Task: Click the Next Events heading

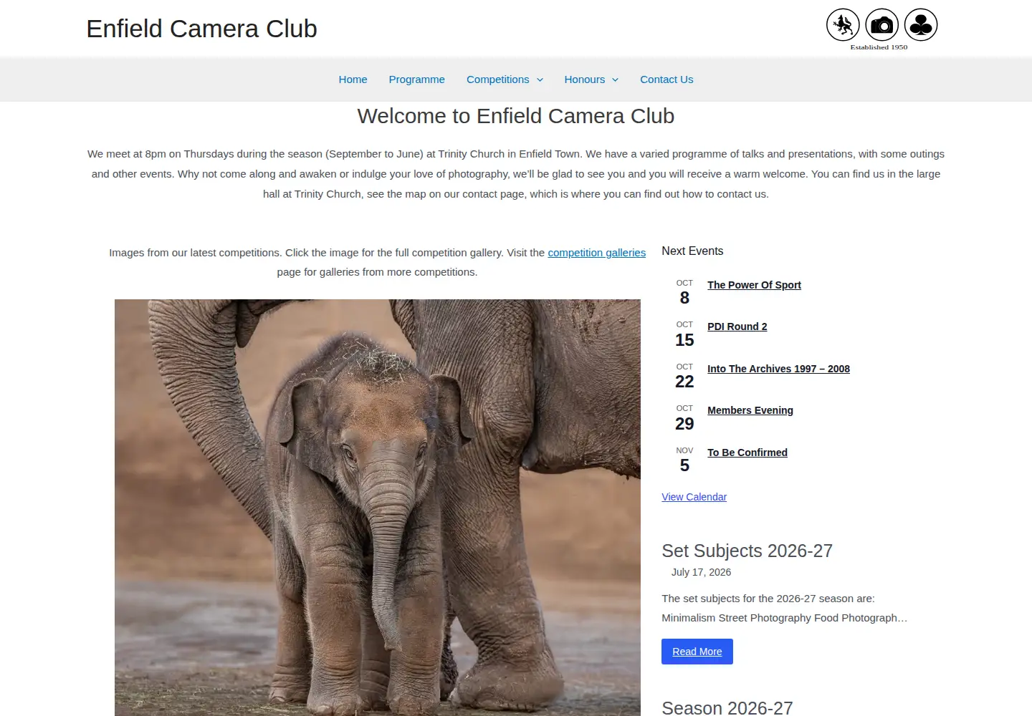Action: [692, 251]
